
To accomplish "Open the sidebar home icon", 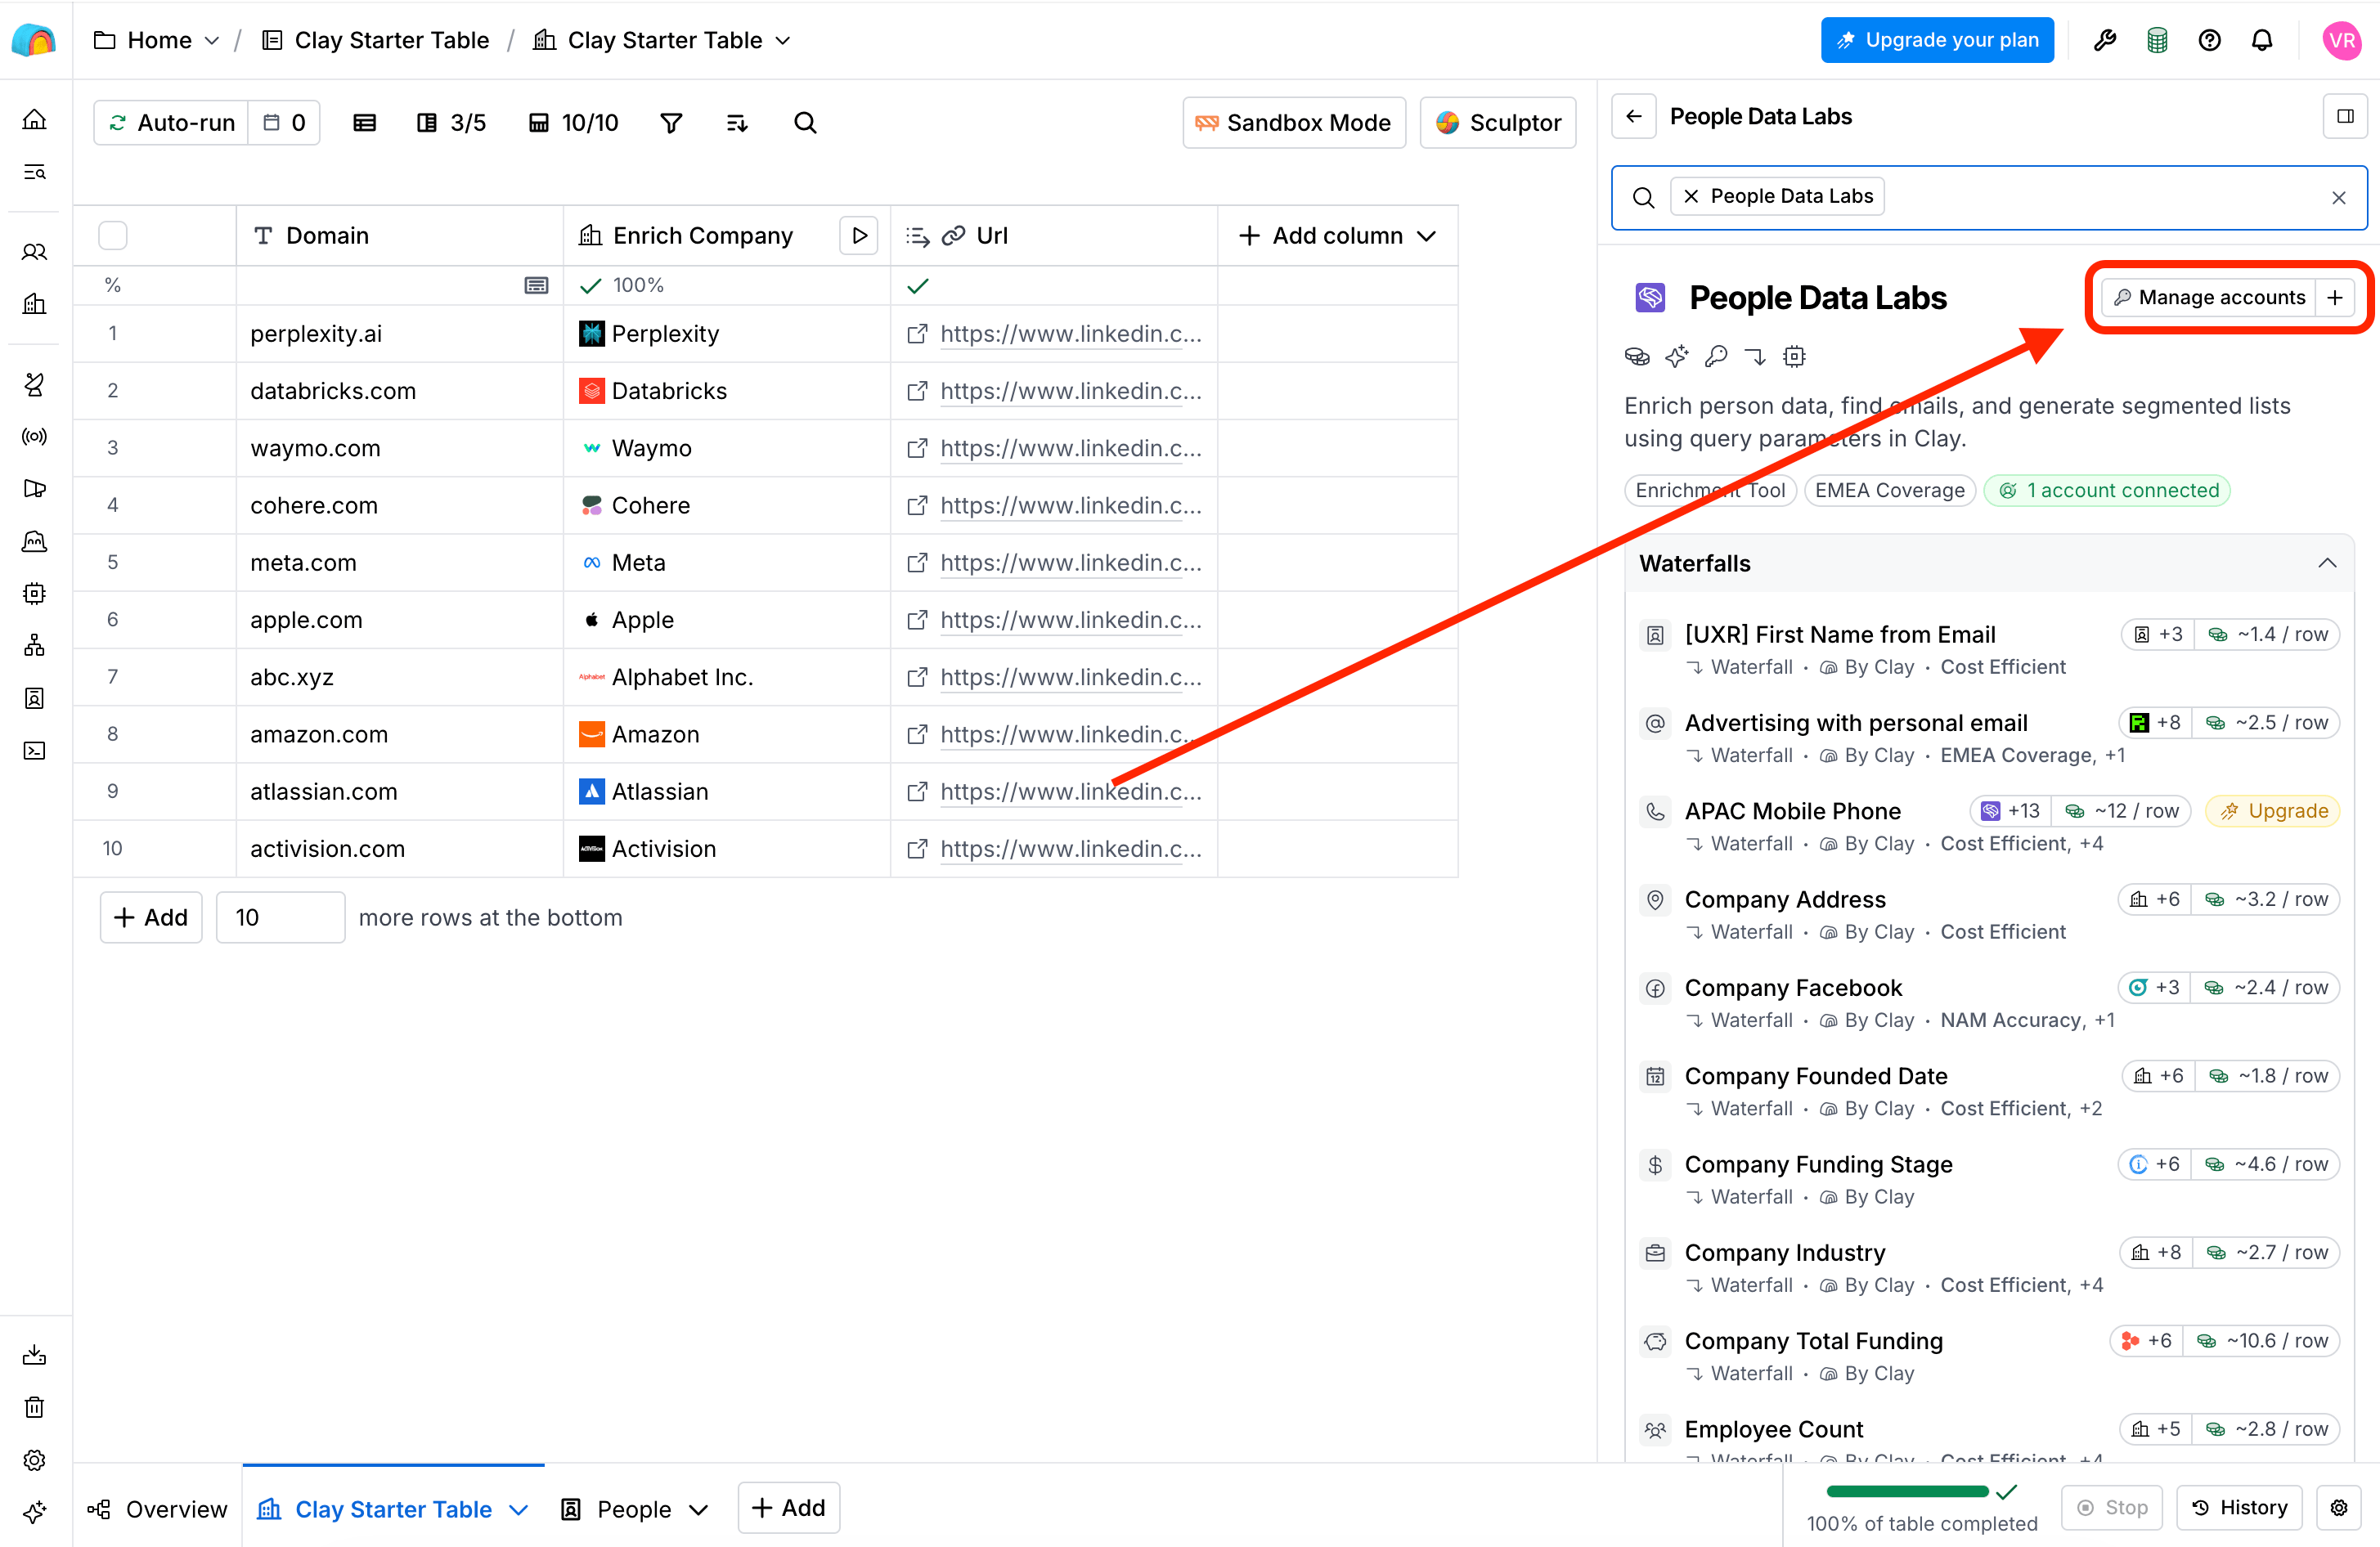I will click(x=35, y=120).
